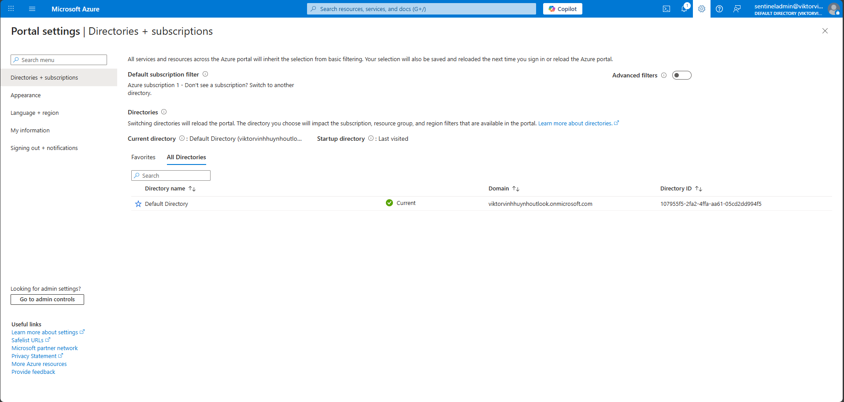Click the Directory name column header

click(x=165, y=189)
